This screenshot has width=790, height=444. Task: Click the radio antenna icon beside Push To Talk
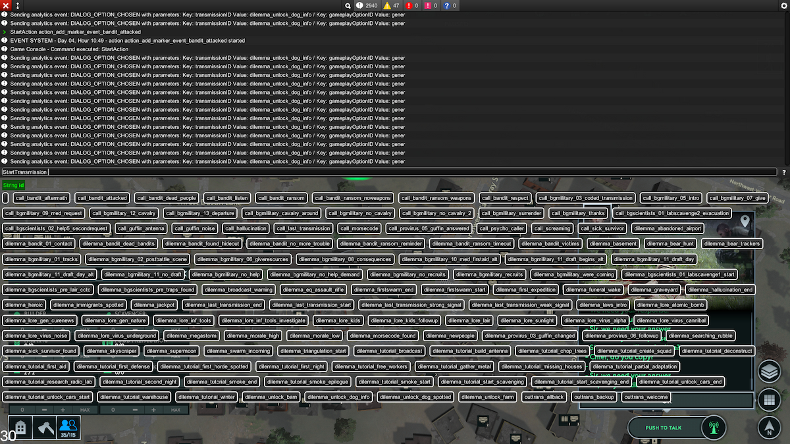click(713, 428)
